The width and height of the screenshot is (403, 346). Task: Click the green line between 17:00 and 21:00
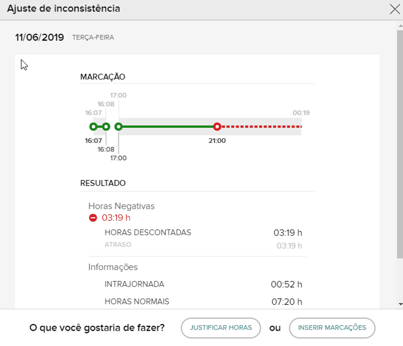pyautogui.click(x=168, y=127)
